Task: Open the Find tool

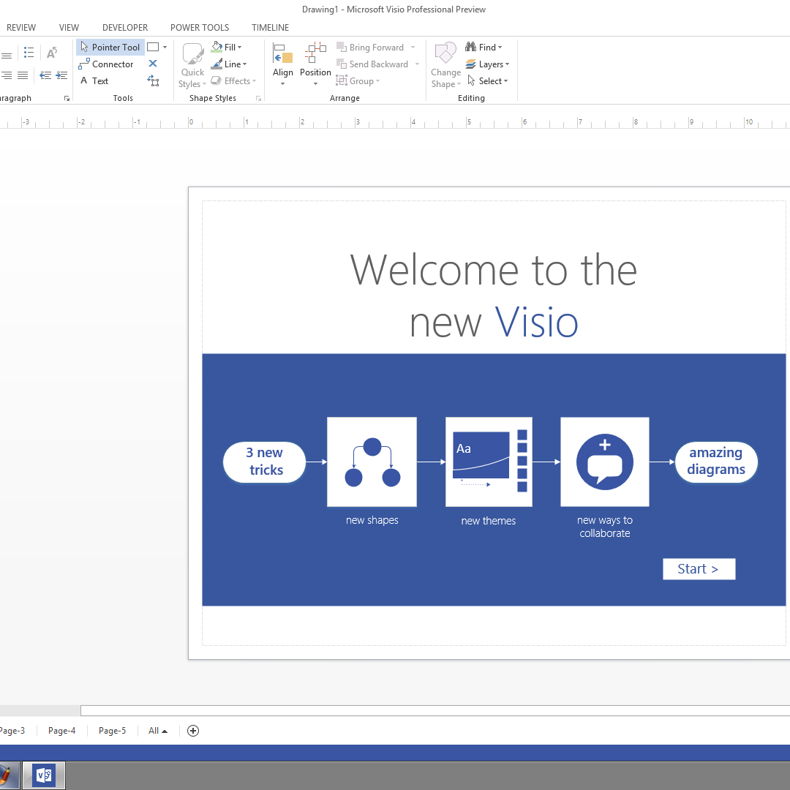Action: coord(484,47)
